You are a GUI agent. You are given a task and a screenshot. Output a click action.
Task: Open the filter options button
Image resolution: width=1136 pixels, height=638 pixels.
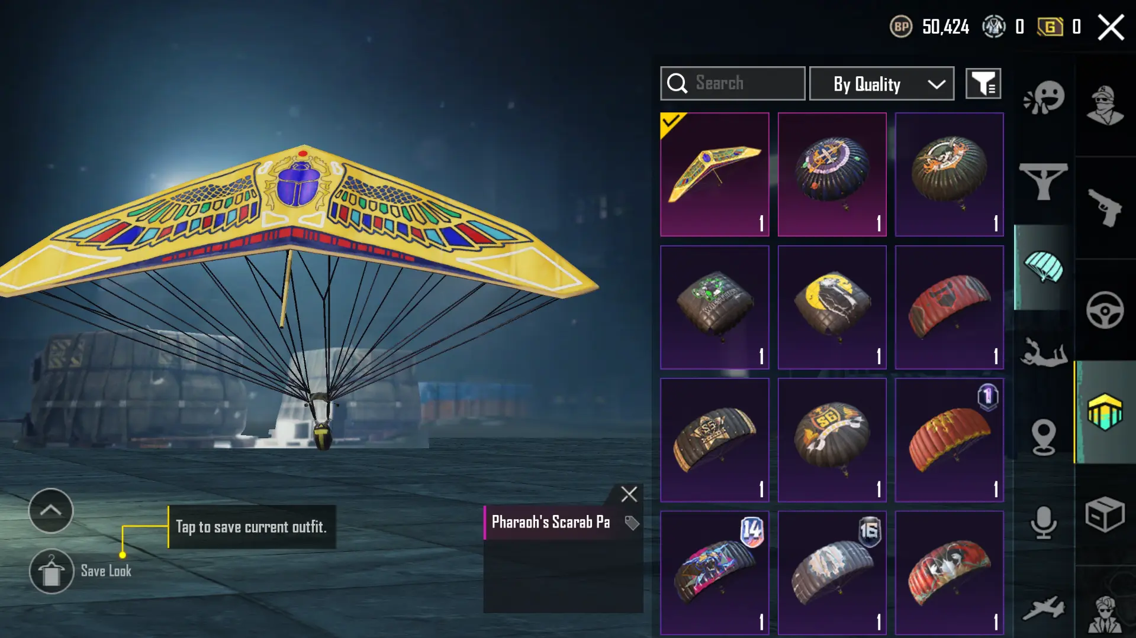click(983, 84)
